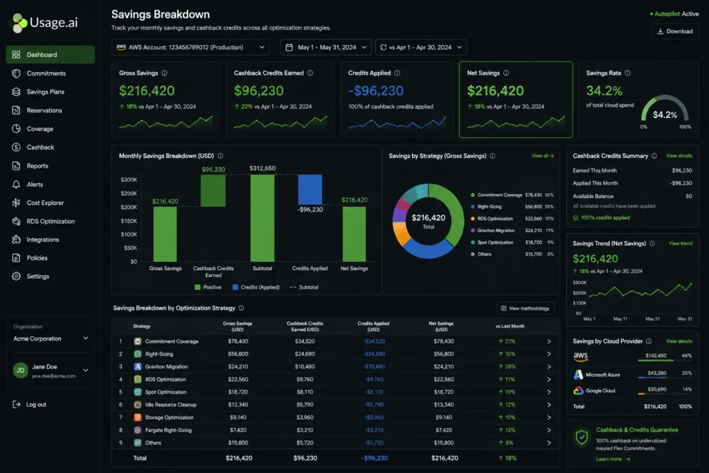The height and width of the screenshot is (473, 709).
Task: Click the View trend link
Action: (x=680, y=243)
